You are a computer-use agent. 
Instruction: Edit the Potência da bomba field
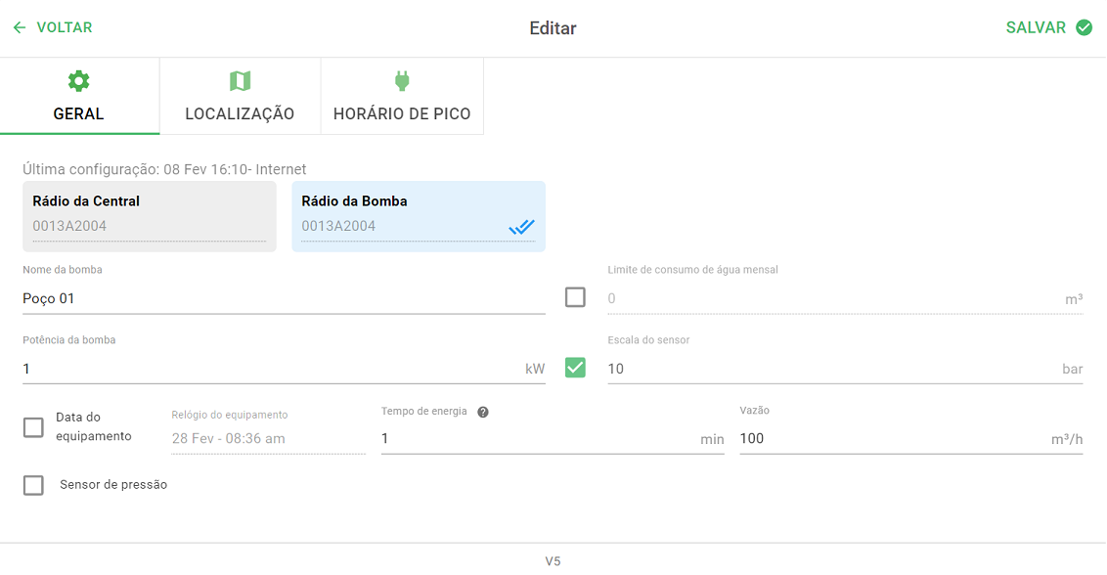tap(284, 369)
